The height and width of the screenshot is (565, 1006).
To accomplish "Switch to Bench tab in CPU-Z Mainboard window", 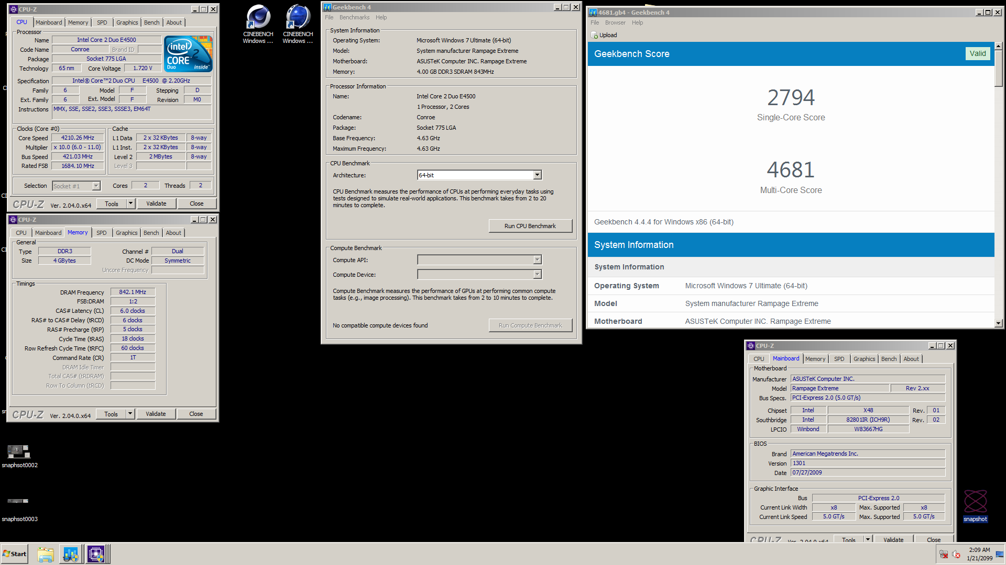I will [889, 359].
